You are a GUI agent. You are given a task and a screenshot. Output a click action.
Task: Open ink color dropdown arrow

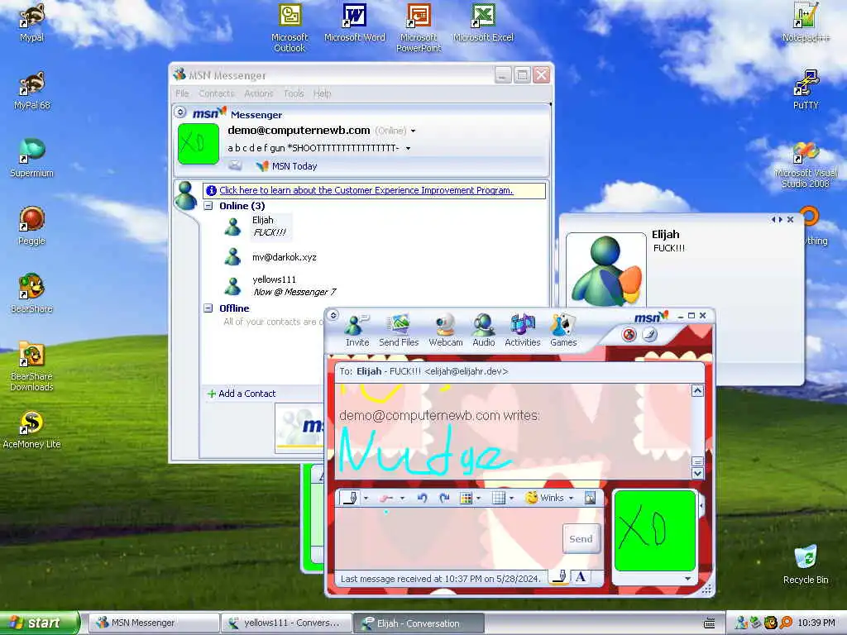[478, 499]
